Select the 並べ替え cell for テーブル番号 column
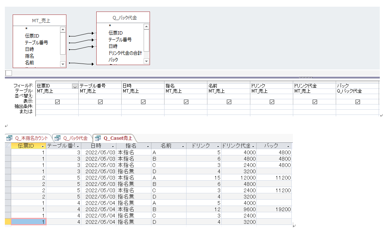 (100, 96)
